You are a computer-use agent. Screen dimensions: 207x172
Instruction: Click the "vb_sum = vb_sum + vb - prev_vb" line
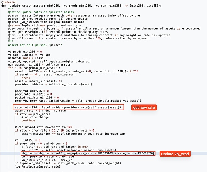tap(47, 160)
